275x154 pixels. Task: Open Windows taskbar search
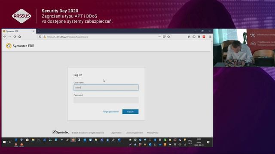(10, 142)
